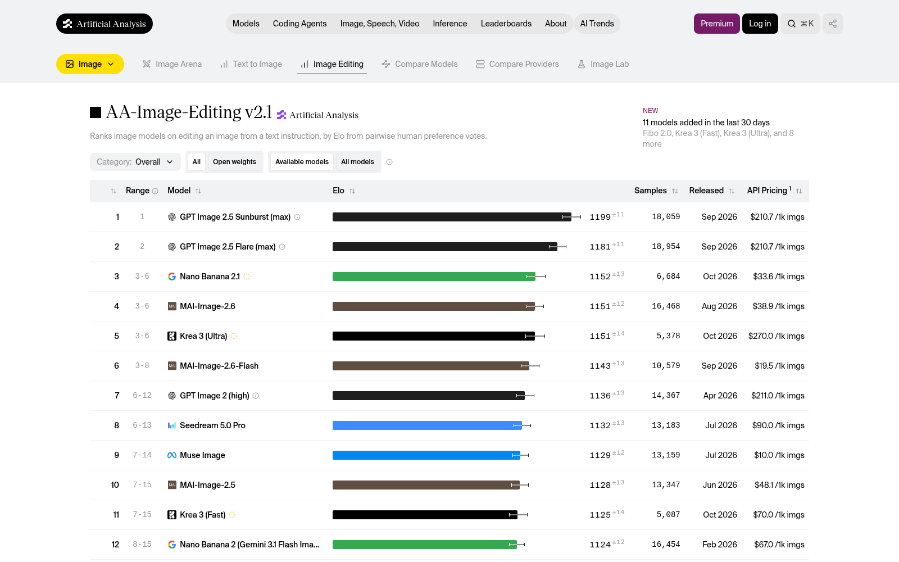
Task: Switch to All models toggle
Action: click(357, 162)
